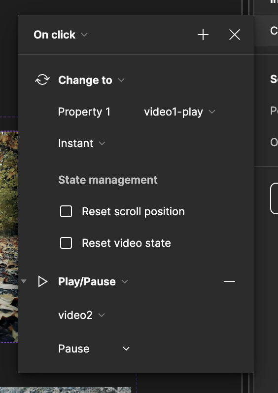The image size is (278, 393).
Task: Open the Instant animation dropdown
Action: (x=82, y=143)
